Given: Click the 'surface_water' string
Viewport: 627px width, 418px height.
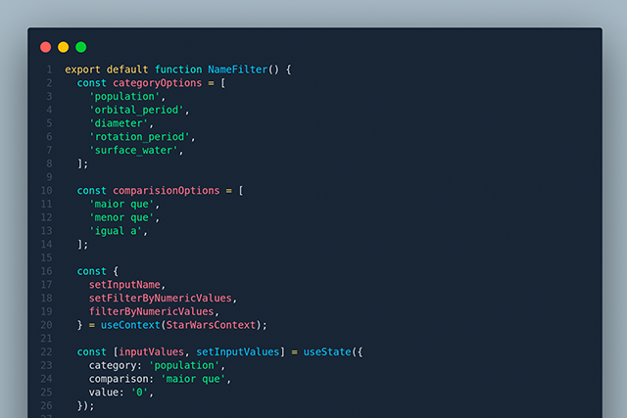Looking at the screenshot, I should [133, 150].
